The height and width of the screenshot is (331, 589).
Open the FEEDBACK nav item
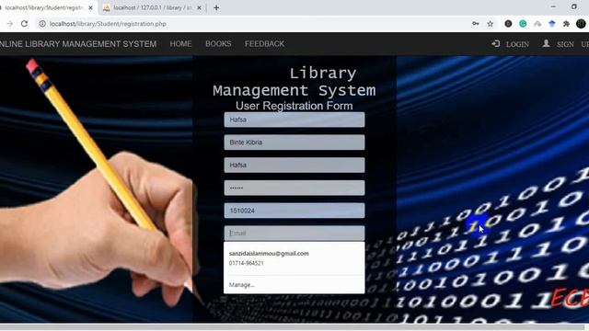tap(264, 44)
